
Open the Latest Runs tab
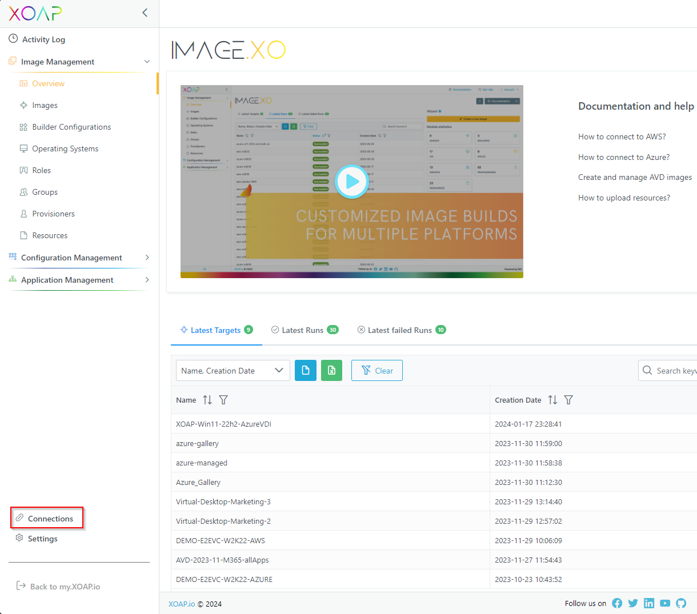(x=305, y=330)
